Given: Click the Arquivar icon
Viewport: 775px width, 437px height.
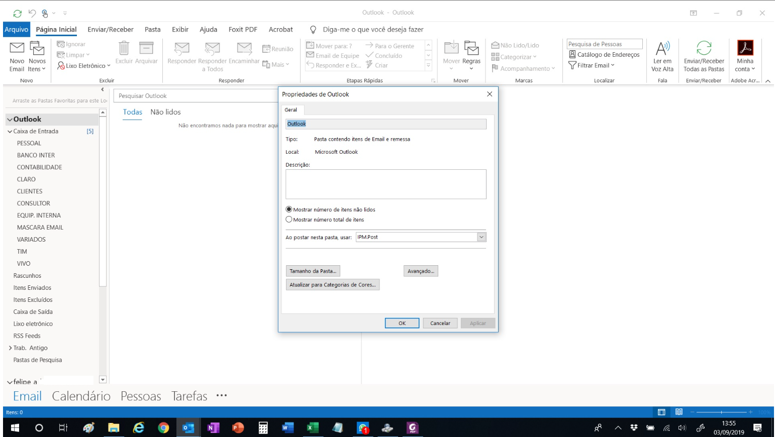Looking at the screenshot, I should point(146,49).
